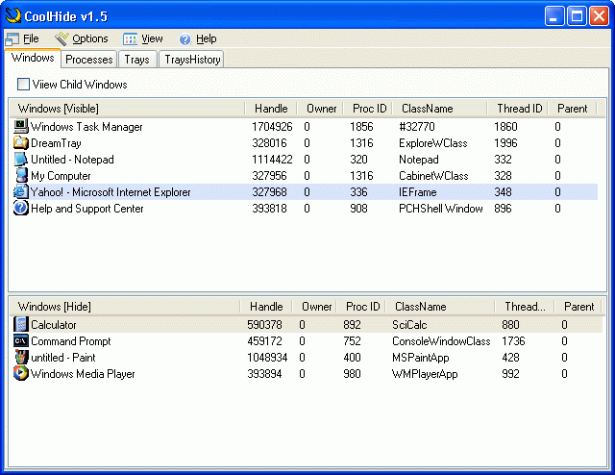615x475 pixels.
Task: Select the Help and Support Center text
Action: [x=87, y=209]
